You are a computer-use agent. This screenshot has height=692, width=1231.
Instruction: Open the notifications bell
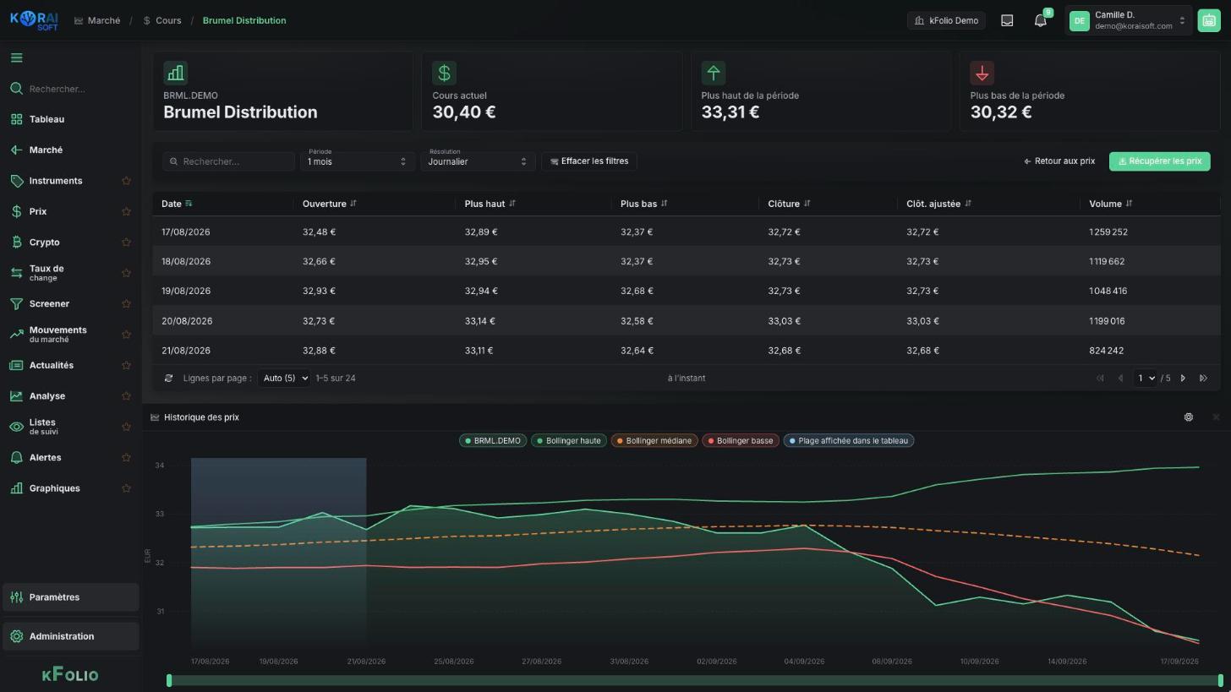point(1041,20)
